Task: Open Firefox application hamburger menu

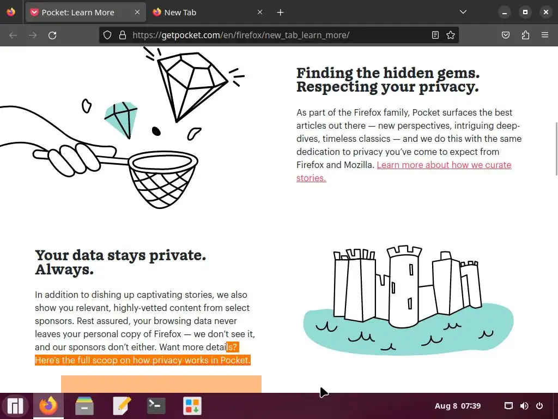Action: point(545,35)
